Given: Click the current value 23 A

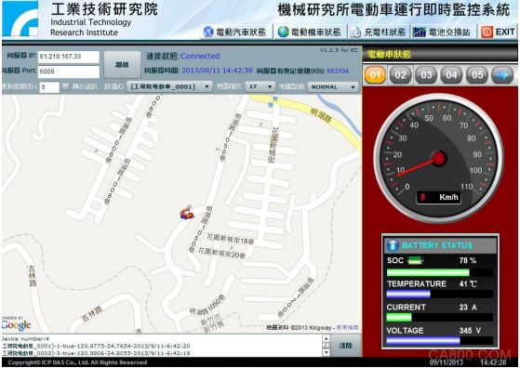Looking at the screenshot, I should coord(468,308).
